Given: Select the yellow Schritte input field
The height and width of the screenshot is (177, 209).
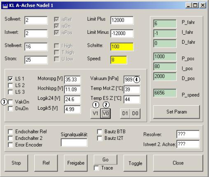Looking at the screenshot, I should coord(122,47).
